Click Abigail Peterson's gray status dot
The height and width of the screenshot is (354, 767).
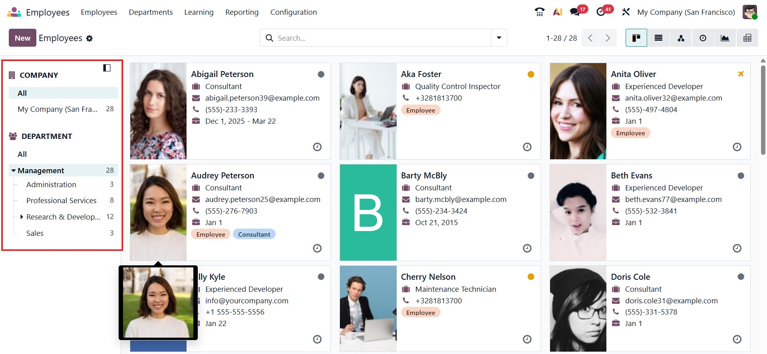coord(321,74)
